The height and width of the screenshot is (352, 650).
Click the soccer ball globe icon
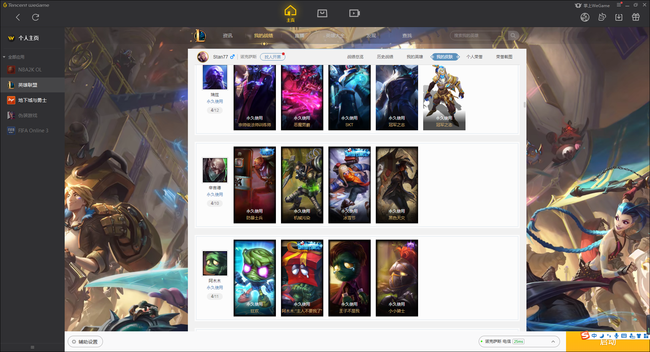[x=585, y=17]
